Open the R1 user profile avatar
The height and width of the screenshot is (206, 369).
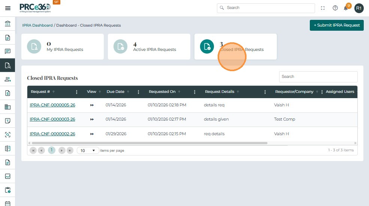(359, 8)
